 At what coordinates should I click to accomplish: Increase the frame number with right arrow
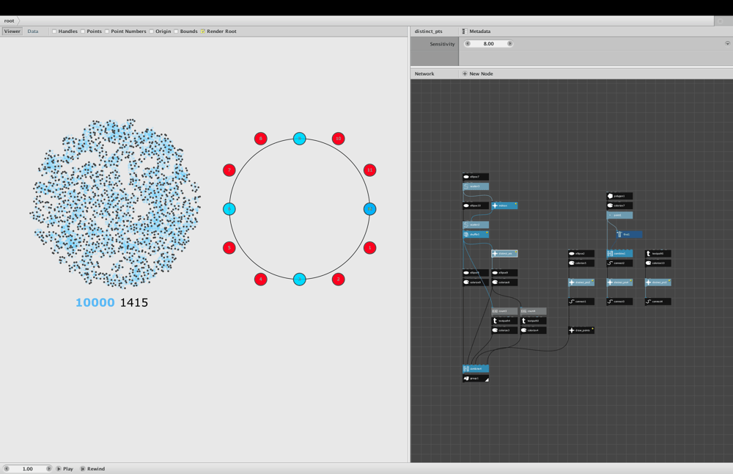tap(48, 468)
